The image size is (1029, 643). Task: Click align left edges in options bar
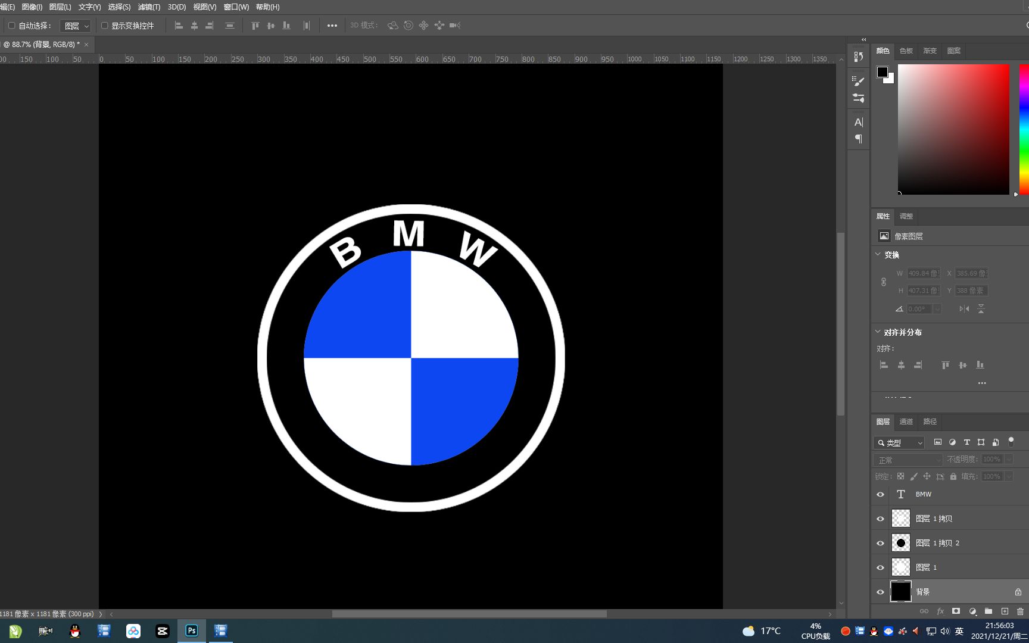pos(179,26)
